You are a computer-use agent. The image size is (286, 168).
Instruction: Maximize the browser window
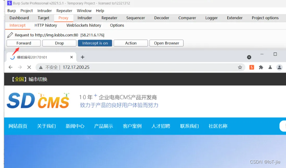click(275, 54)
